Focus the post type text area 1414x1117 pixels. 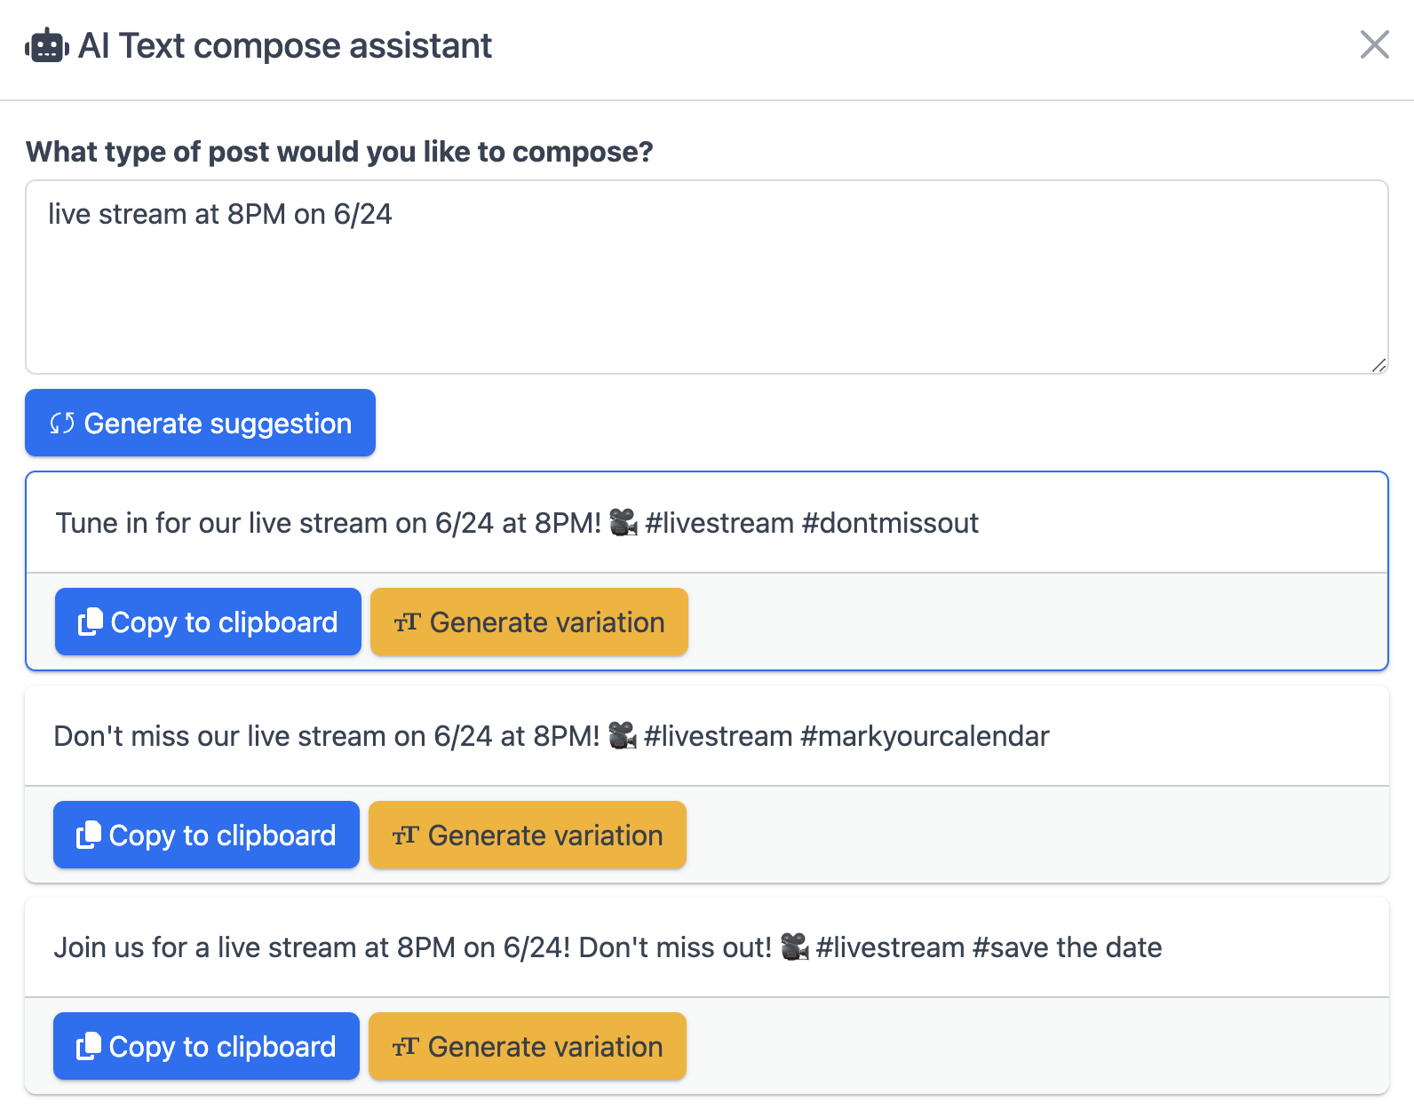tap(706, 277)
